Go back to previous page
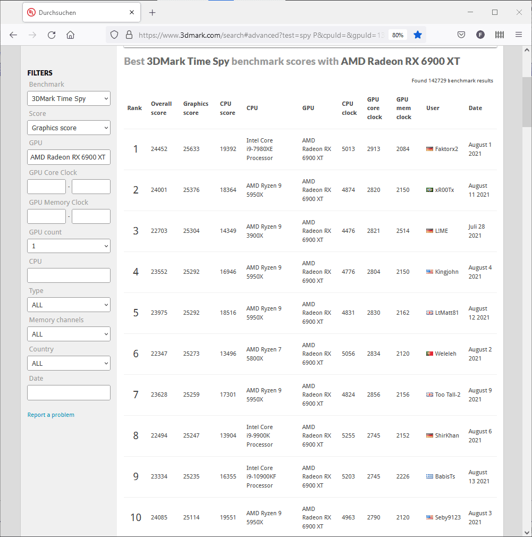The image size is (532, 537). point(13,35)
